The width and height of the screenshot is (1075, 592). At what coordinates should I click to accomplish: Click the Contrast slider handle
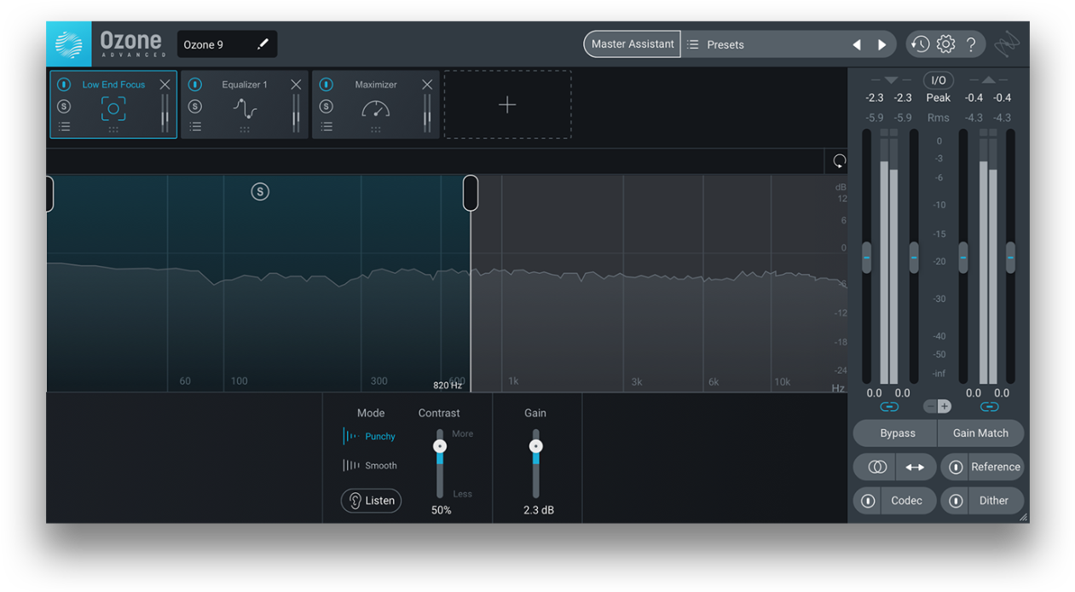click(440, 446)
